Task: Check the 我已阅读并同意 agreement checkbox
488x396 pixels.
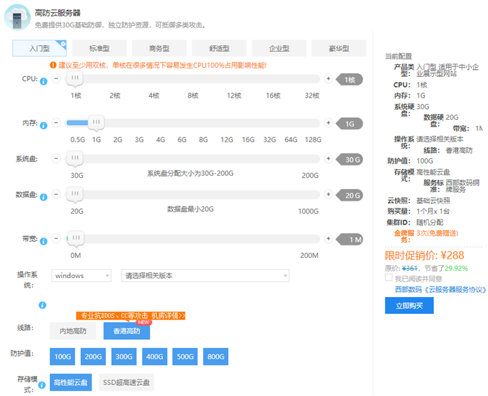Action: (388, 278)
